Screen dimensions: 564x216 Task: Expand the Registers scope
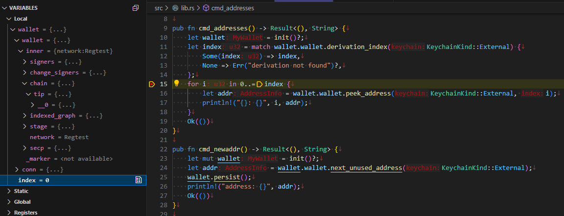click(x=9, y=213)
